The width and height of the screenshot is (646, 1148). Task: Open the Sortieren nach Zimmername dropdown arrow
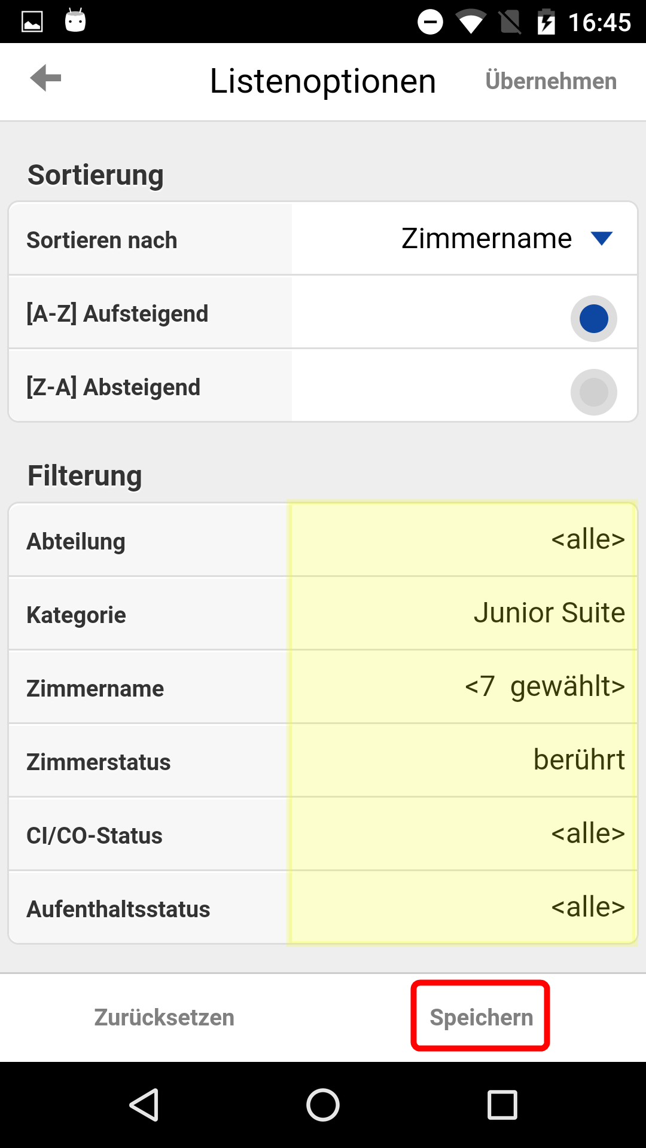coord(601,239)
